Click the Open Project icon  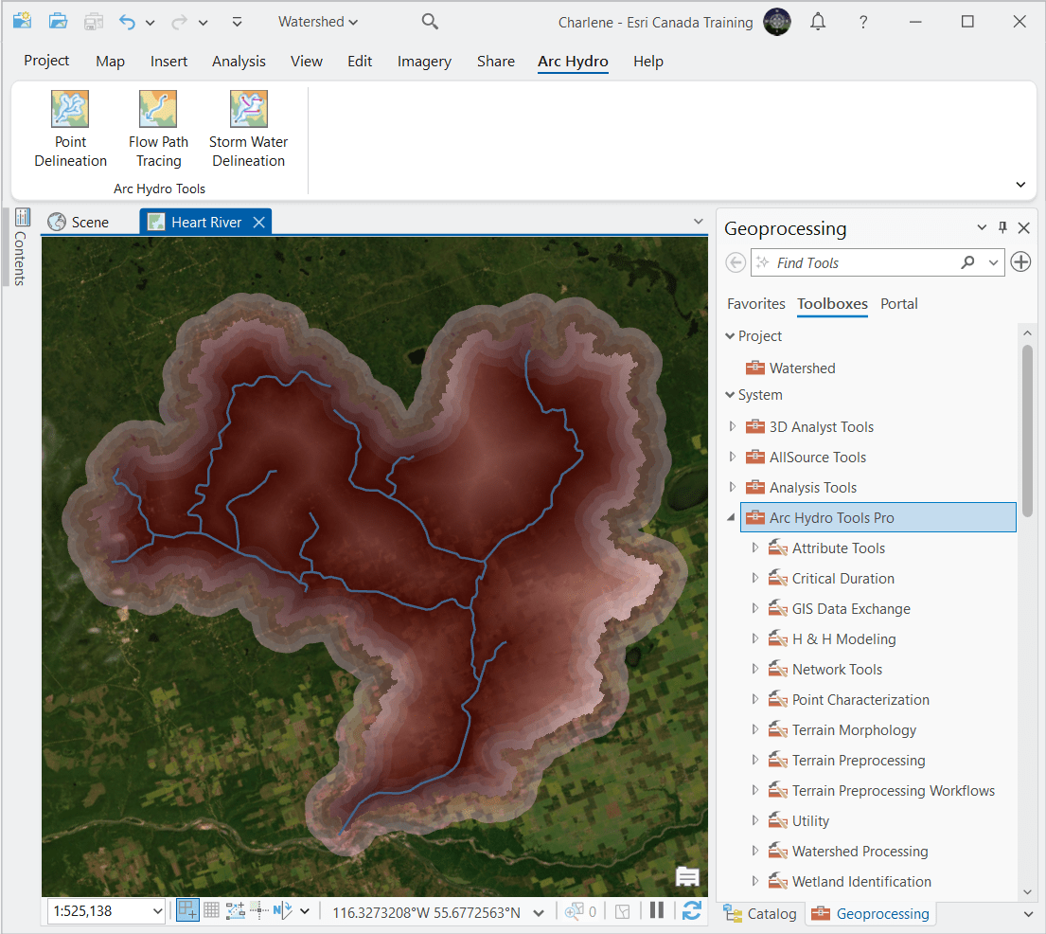click(58, 22)
